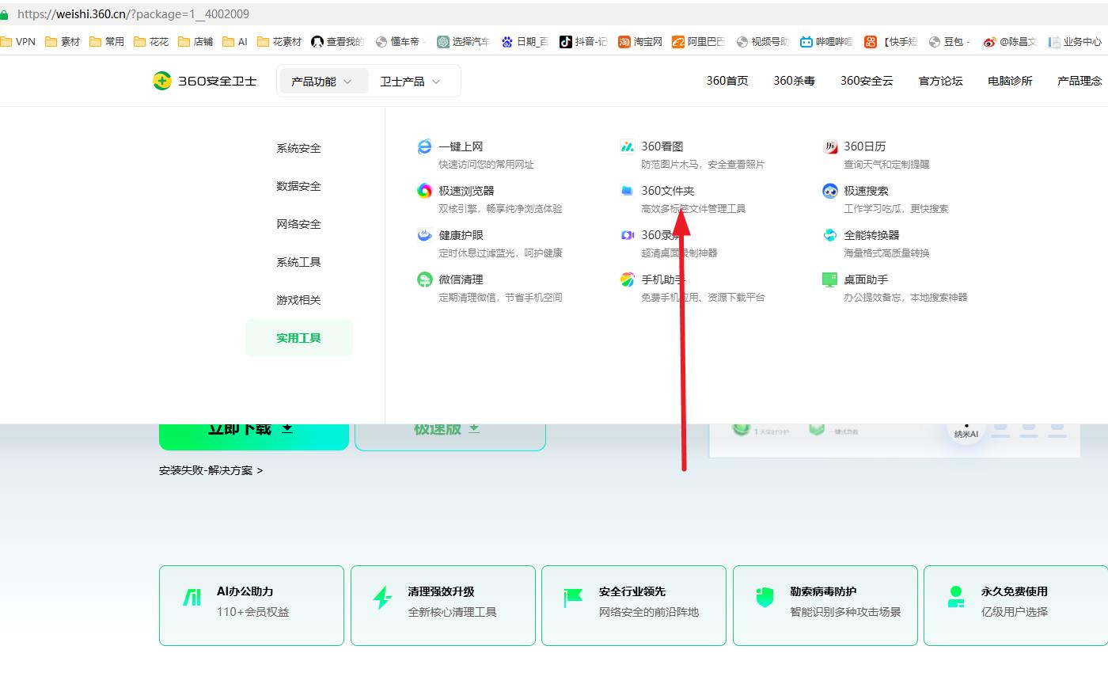Select the 游戏相关 category

pyautogui.click(x=298, y=300)
